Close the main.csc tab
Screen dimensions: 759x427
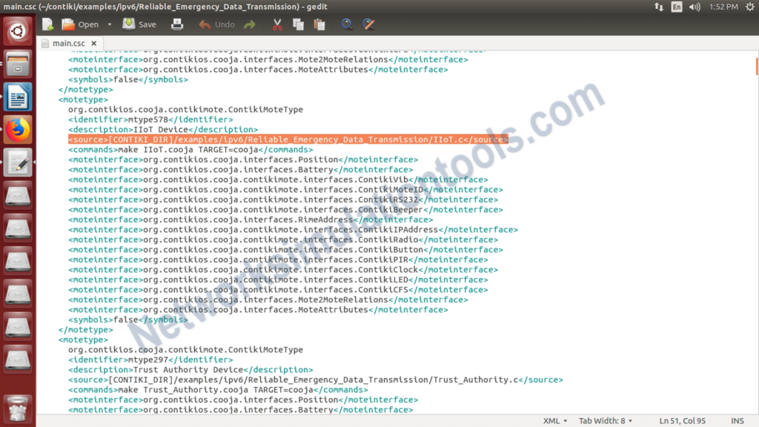pyautogui.click(x=93, y=43)
